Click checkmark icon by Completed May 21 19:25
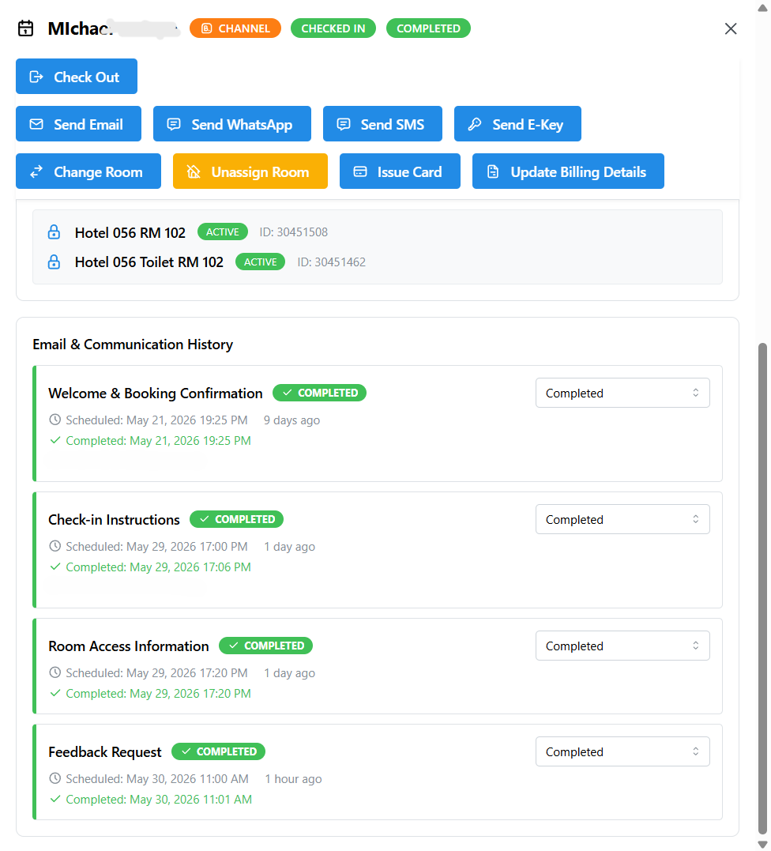Screen dimensions: 771x851 55,440
